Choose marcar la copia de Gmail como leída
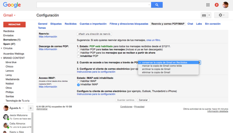233x133 pixels. tap(168, 66)
